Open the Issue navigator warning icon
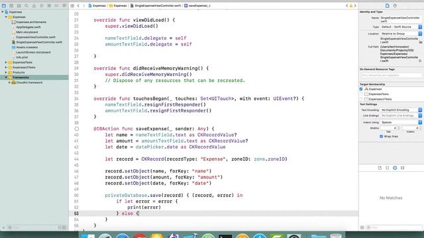The width and height of the screenshot is (424, 238). [x=34, y=5]
